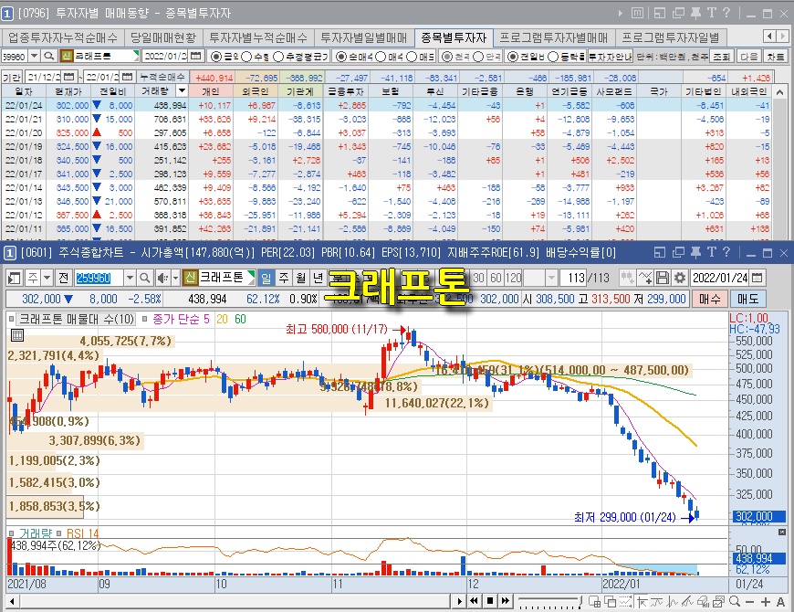Open the 거래량 column dropdown arrow
Viewport: 794px width, 612px height.
click(182, 91)
